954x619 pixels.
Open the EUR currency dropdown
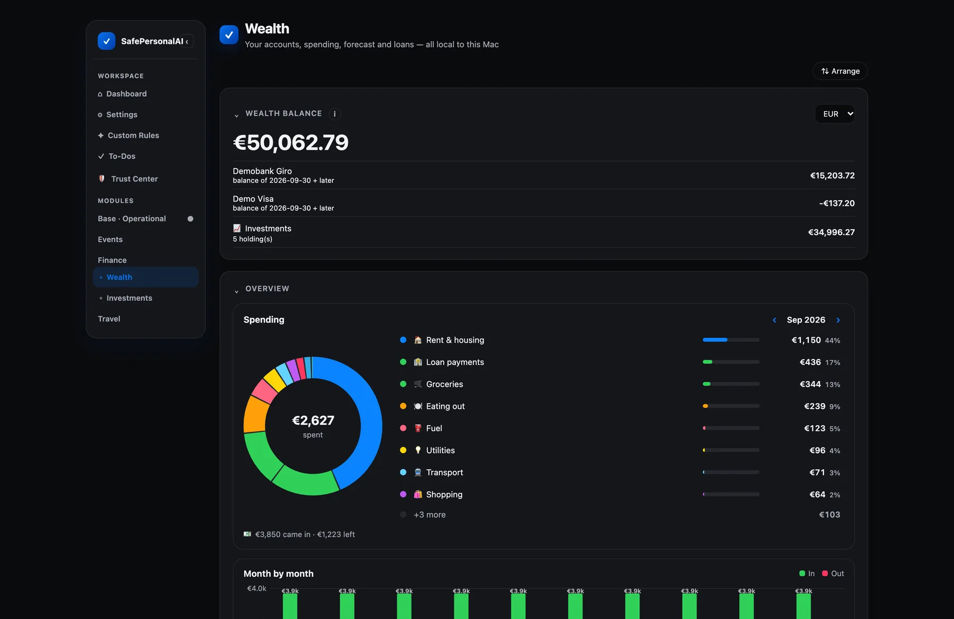tap(835, 114)
